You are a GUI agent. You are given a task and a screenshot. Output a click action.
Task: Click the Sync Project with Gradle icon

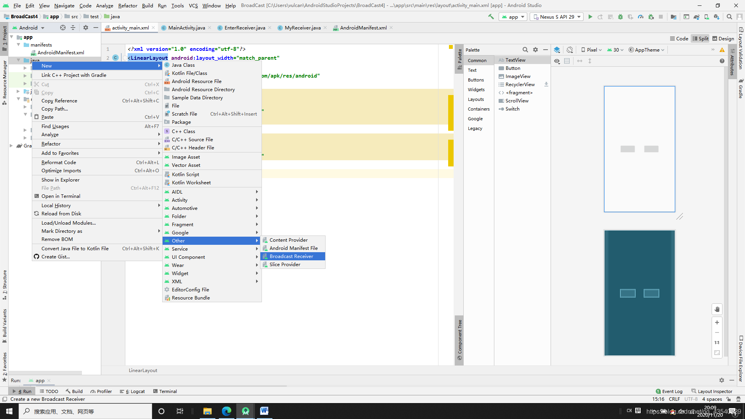pos(696,17)
